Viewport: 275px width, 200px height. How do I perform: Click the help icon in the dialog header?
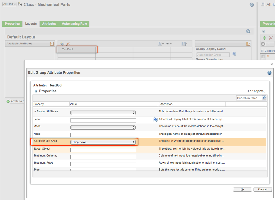click(x=269, y=73)
